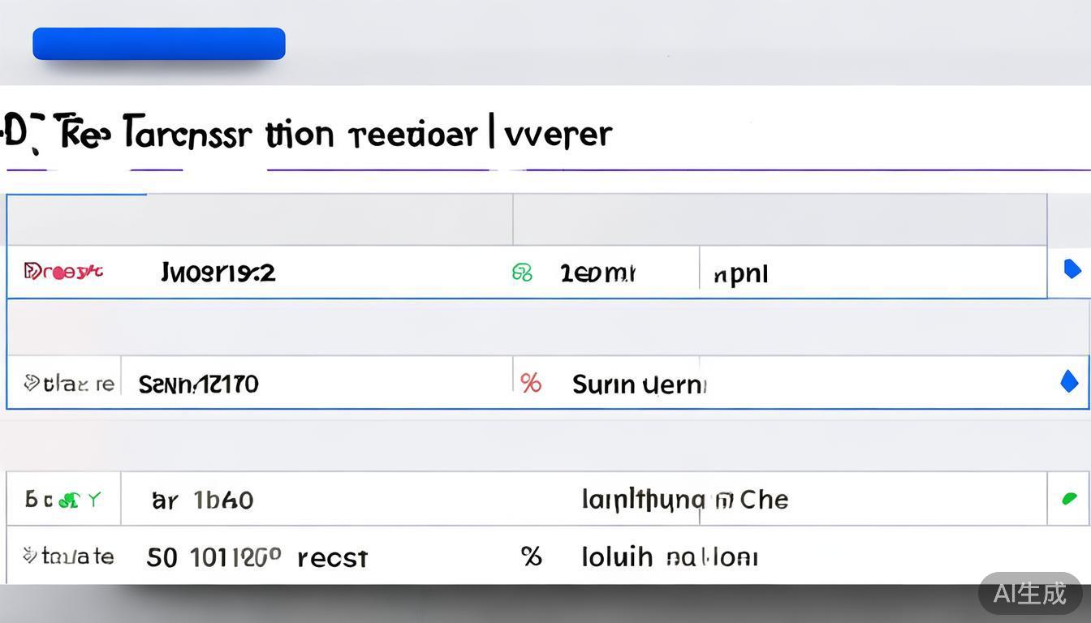Viewport: 1091px width, 623px height.
Task: Click the red percent icon beside "Surin uern"
Action: (531, 383)
